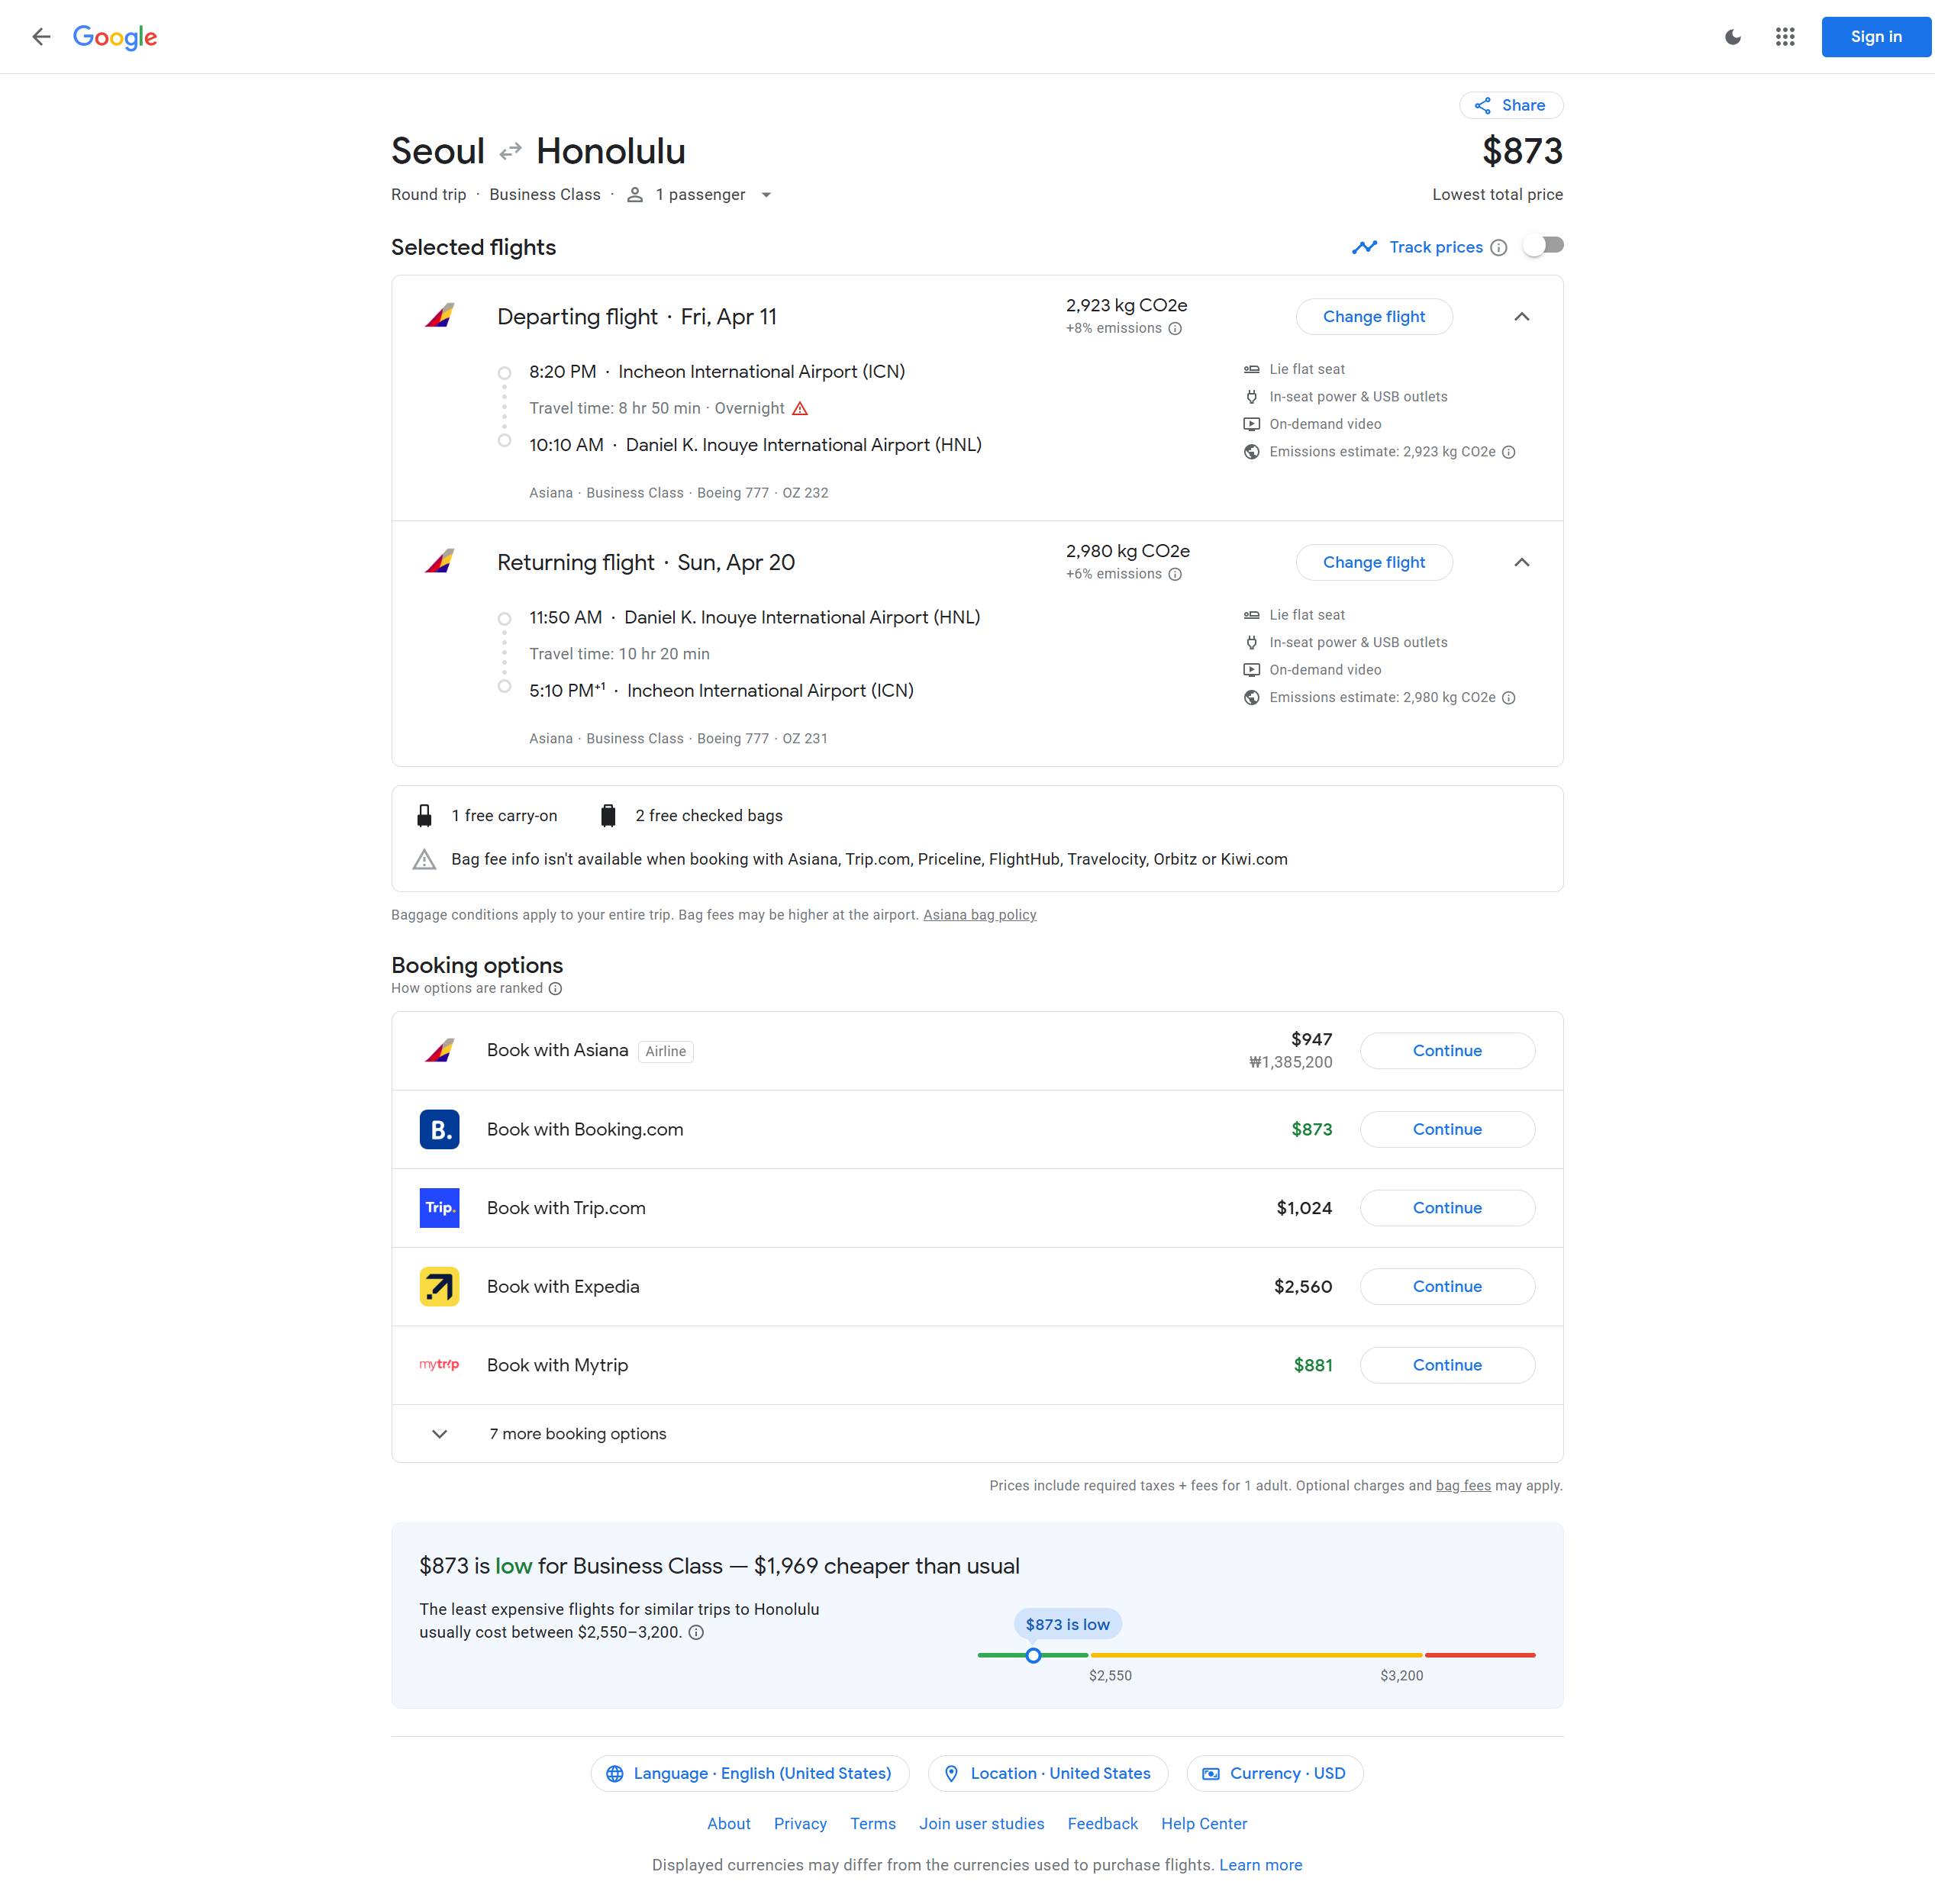Click info icon next to usual cost range
The height and width of the screenshot is (1904, 1935).
pos(696,1633)
